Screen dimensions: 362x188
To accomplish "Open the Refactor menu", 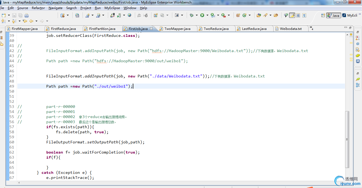I will tap(38, 8).
